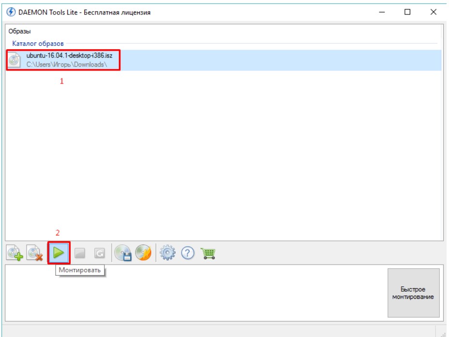Minimize the DAEMON Tools Lite window
The image size is (449, 337).
click(x=382, y=12)
